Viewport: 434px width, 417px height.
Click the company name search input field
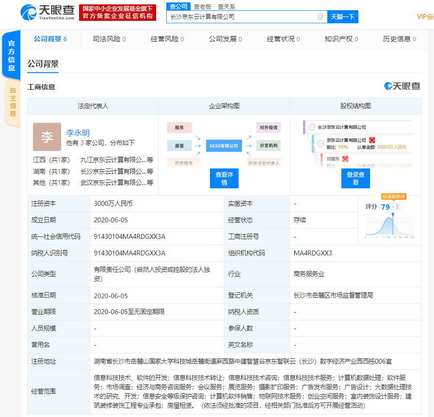pyautogui.click(x=242, y=17)
